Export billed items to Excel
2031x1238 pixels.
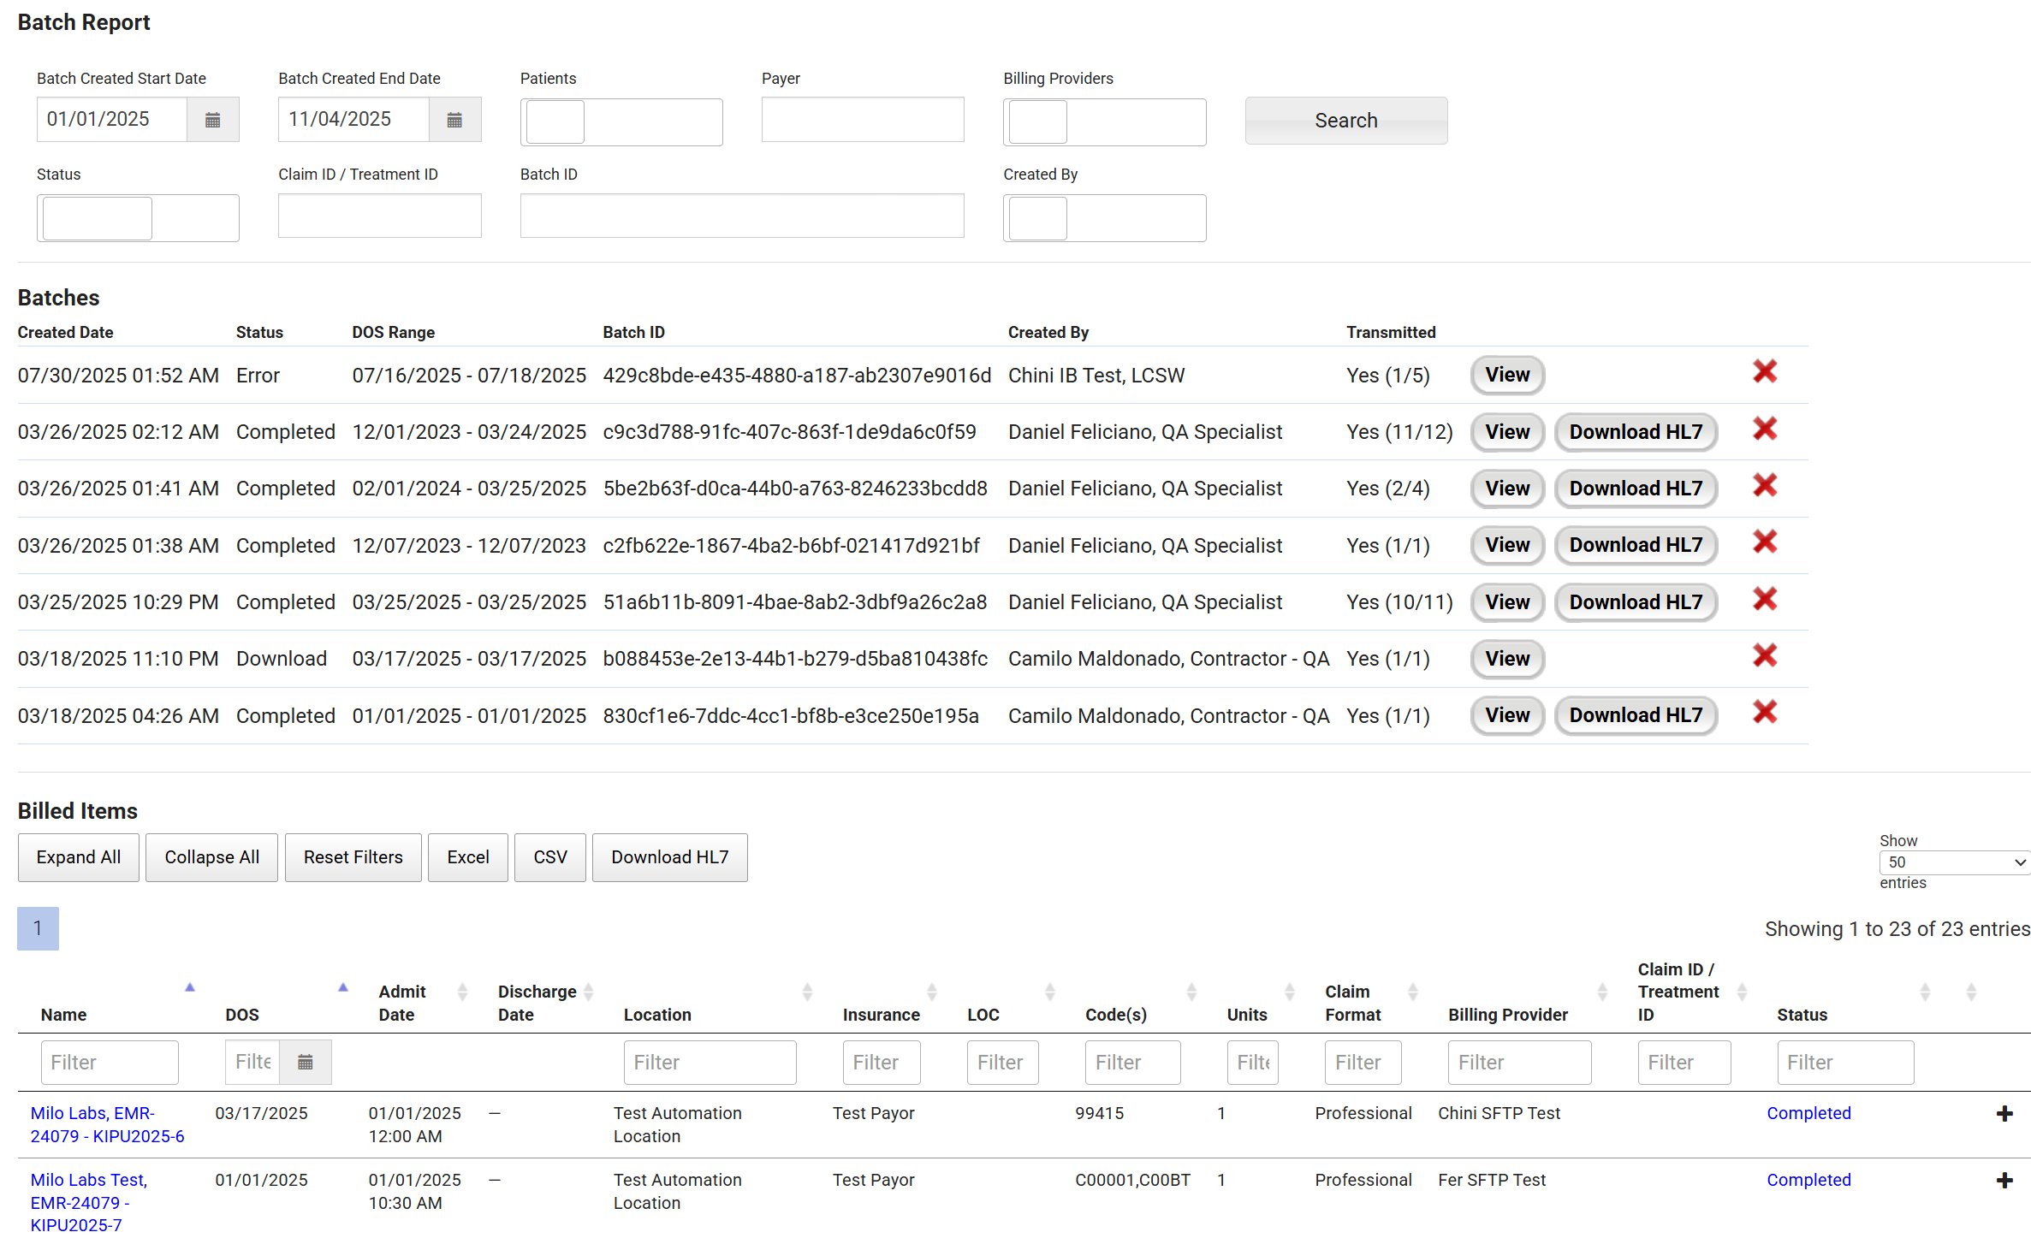(467, 857)
